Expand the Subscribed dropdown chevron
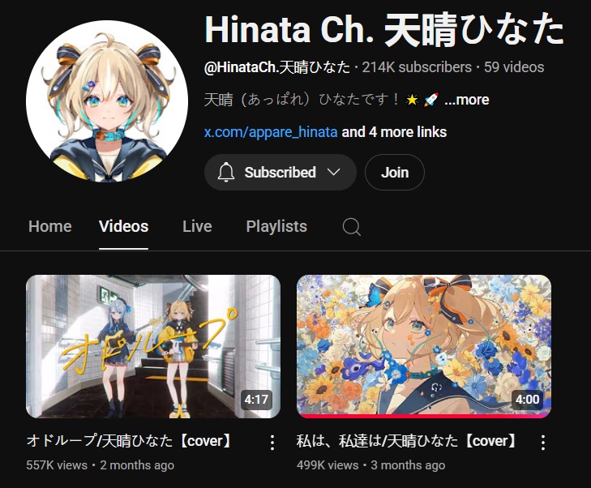This screenshot has width=591, height=488. coord(333,172)
